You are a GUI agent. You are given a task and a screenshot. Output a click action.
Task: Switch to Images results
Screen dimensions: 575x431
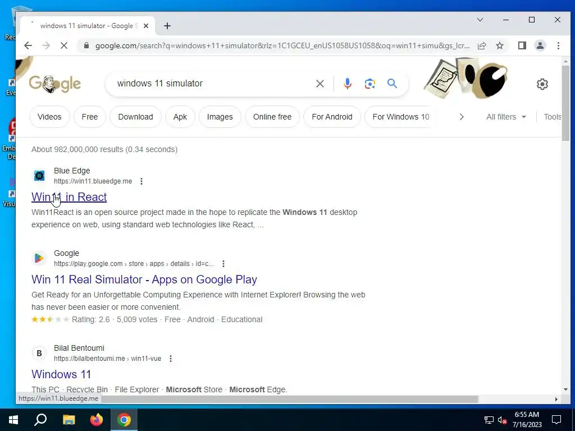click(220, 117)
